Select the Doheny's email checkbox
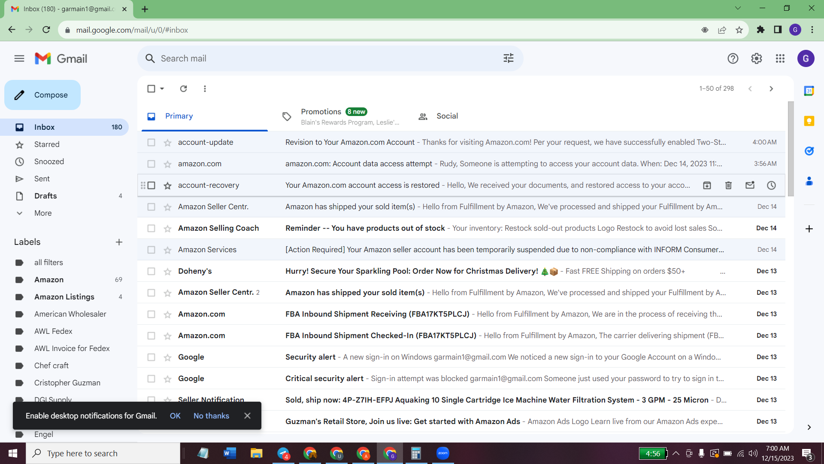The image size is (824, 464). 151,271
